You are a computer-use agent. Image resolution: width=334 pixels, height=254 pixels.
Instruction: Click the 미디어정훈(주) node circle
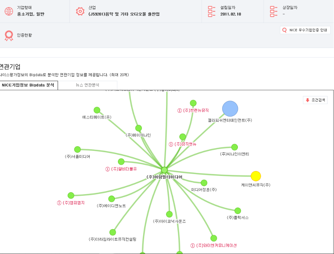point(204,183)
